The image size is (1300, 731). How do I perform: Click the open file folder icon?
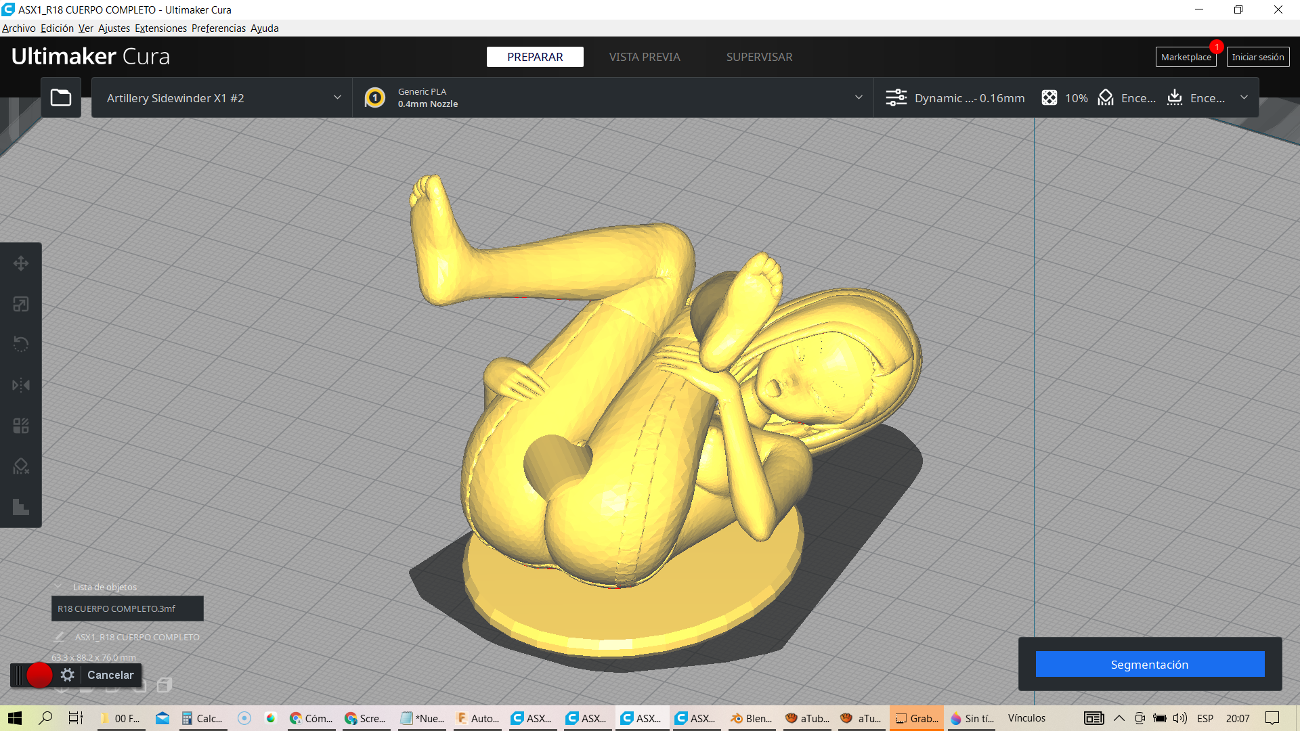coord(61,97)
